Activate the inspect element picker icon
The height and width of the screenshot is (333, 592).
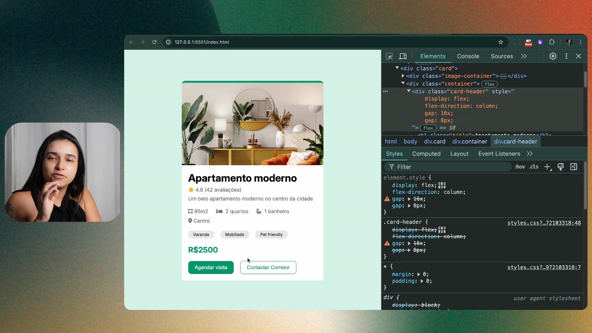389,56
